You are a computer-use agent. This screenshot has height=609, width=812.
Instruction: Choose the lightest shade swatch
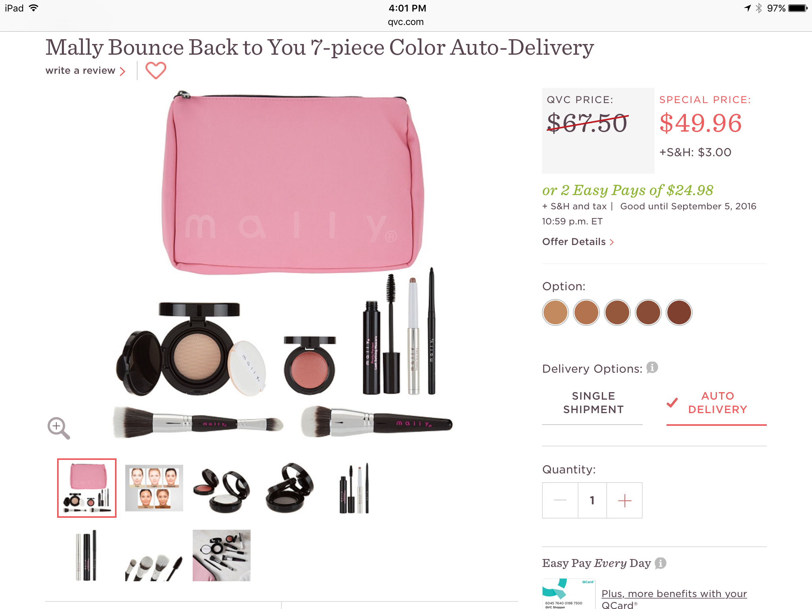point(555,312)
